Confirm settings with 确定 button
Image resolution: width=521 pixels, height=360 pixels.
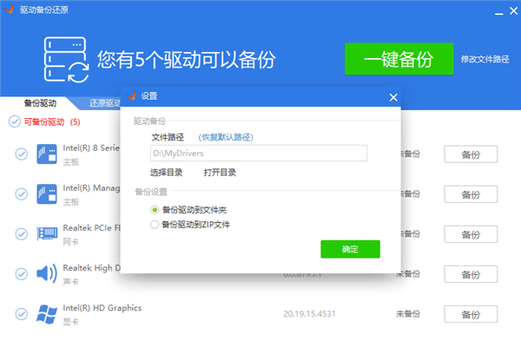350,249
